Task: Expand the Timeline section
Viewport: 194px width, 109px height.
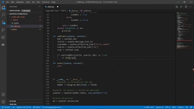Action: [13, 104]
